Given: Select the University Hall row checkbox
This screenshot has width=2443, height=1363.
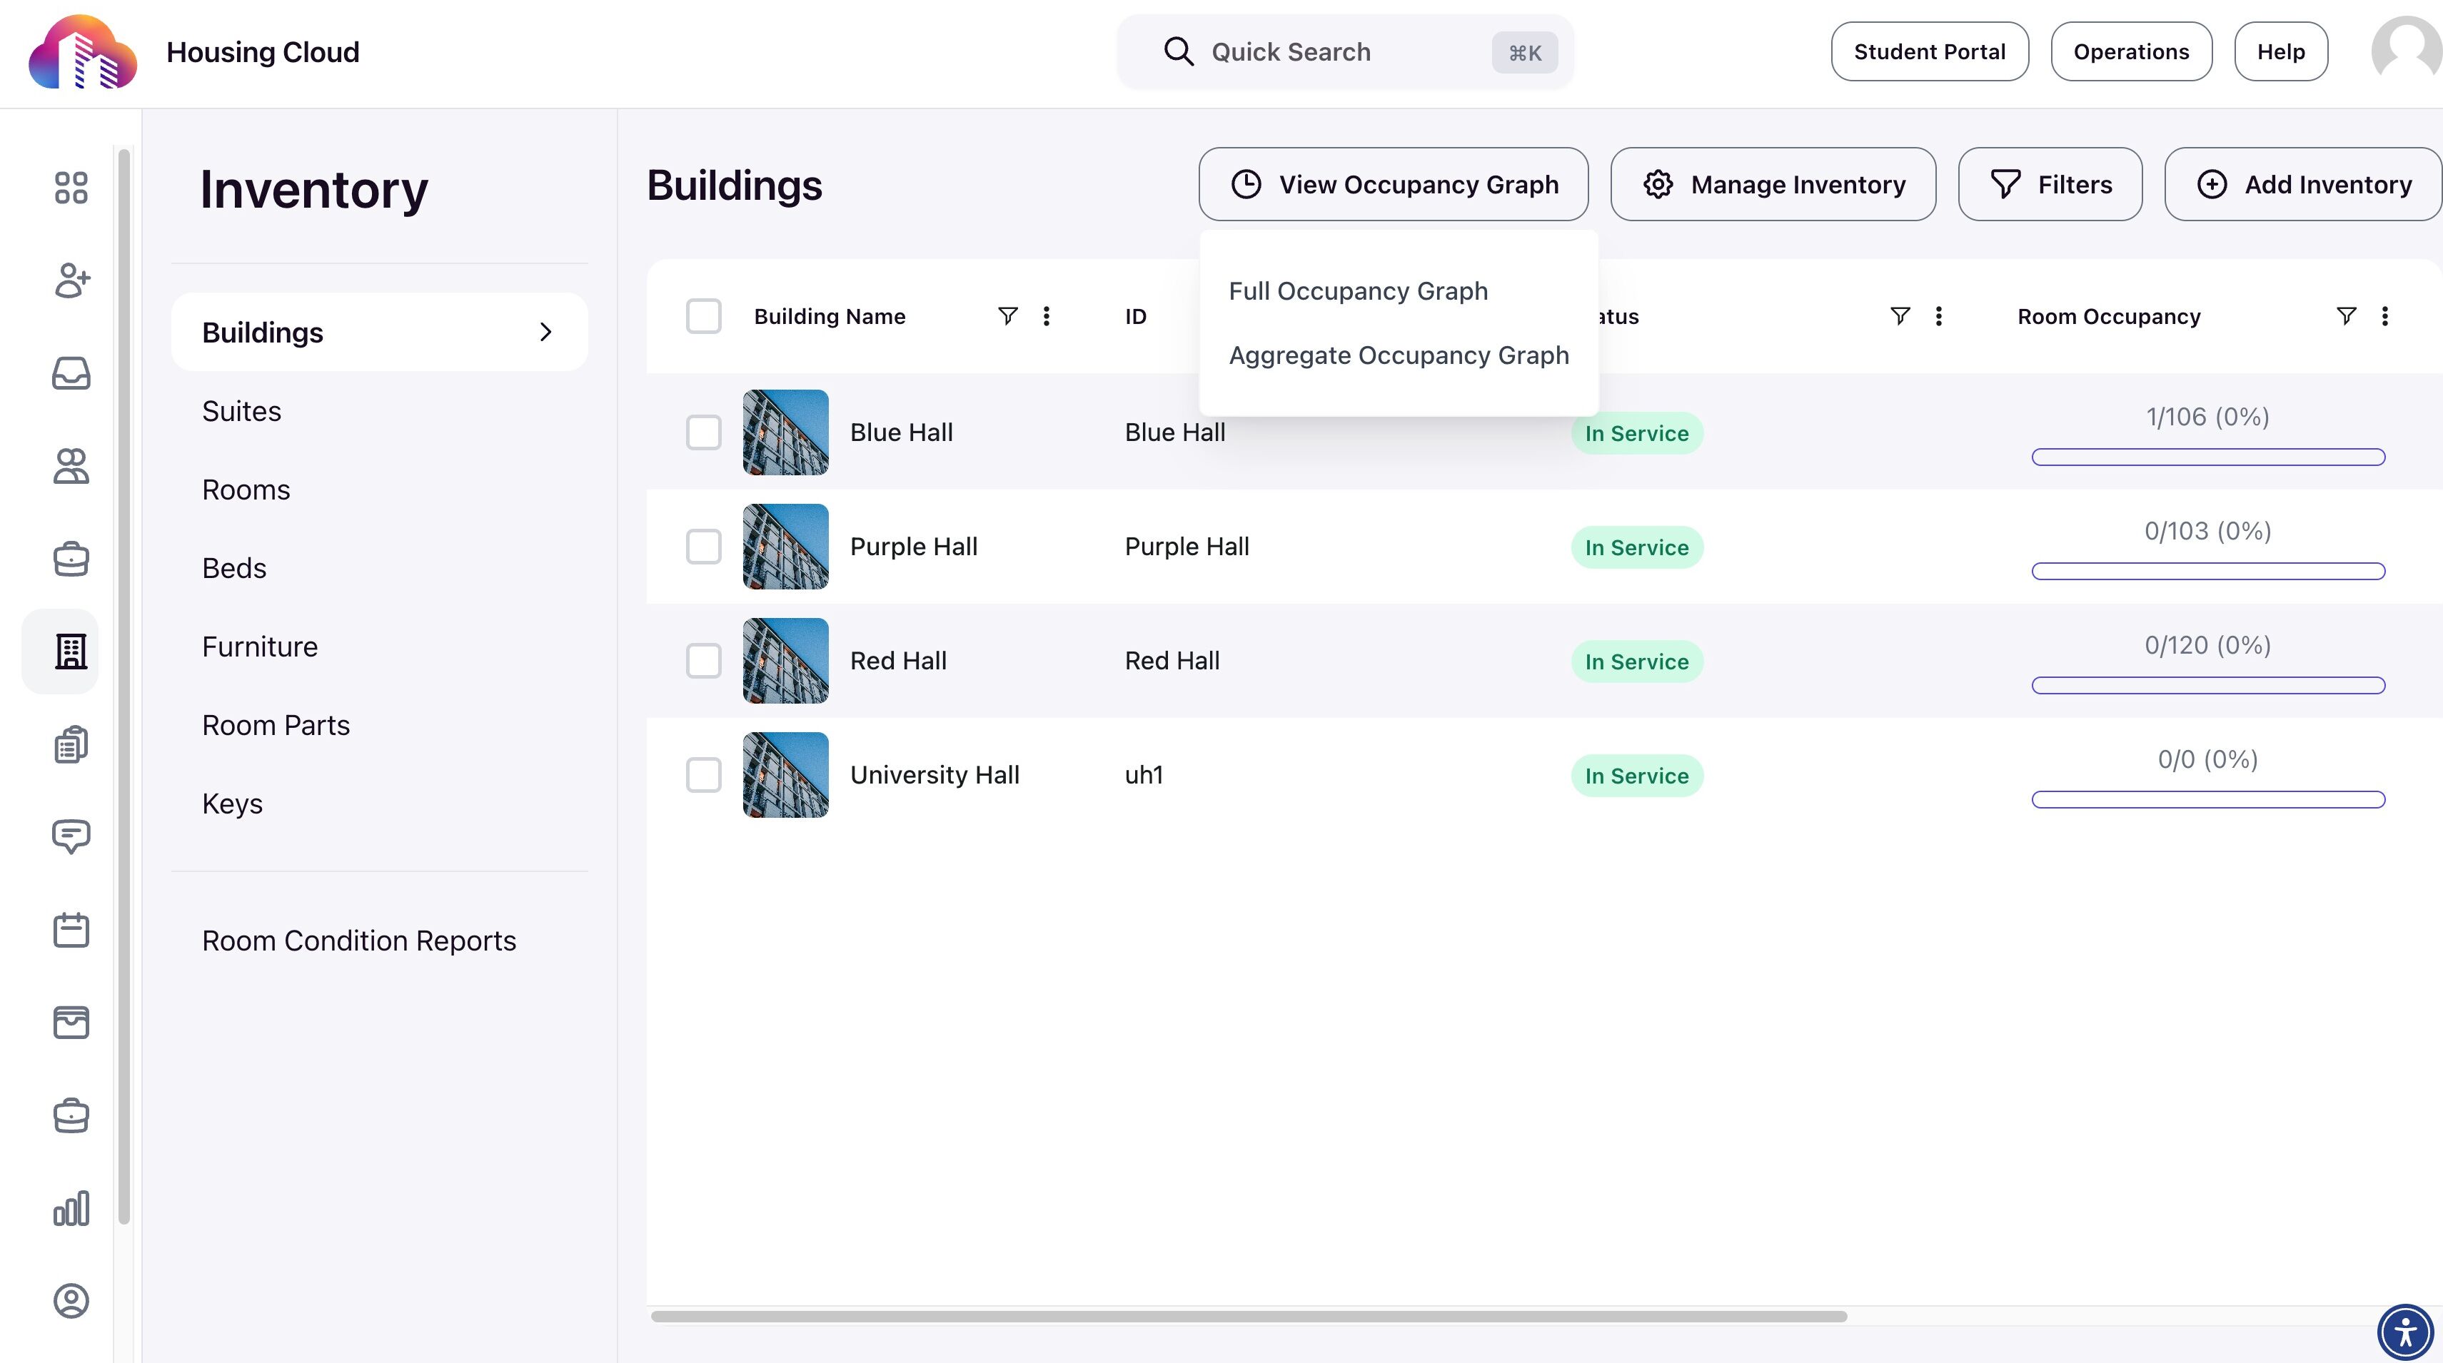Looking at the screenshot, I should (x=702, y=774).
